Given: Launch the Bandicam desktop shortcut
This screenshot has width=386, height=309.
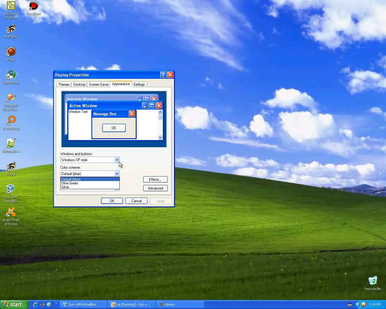Looking at the screenshot, I should [33, 8].
